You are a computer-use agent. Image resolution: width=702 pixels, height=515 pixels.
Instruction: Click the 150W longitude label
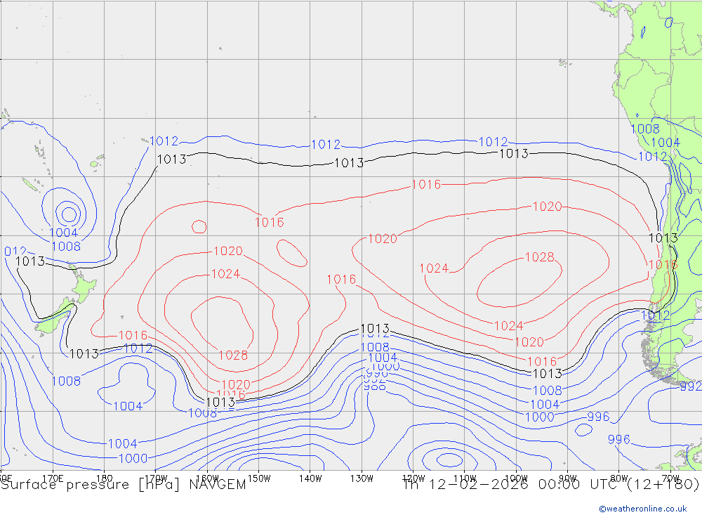coord(259,478)
